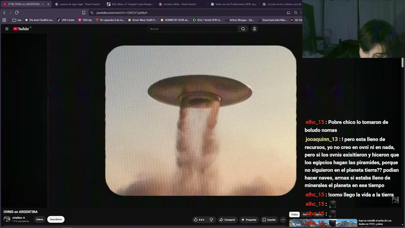Viewport: 405px width, 228px height.
Task: Click 'Pobre chico lo tomaron' chat message
Action: [346, 126]
